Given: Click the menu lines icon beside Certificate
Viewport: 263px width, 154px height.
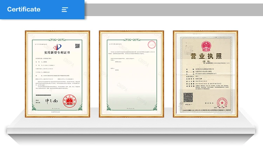Looking at the screenshot, I should (x=65, y=9).
